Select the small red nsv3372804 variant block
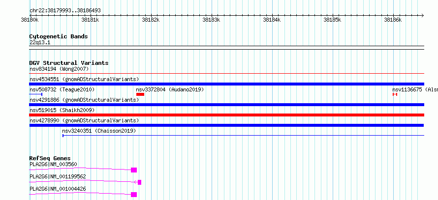Viewport: 438px width, 200px height. pos(140,94)
